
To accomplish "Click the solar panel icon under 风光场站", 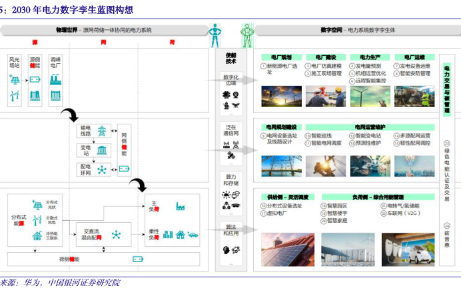I will 15,80.
